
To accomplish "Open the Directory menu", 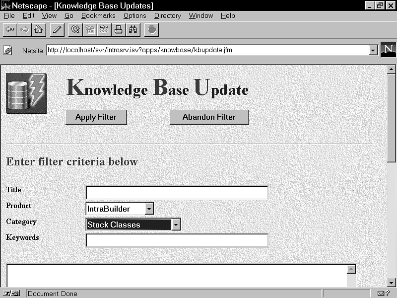I will 168,16.
